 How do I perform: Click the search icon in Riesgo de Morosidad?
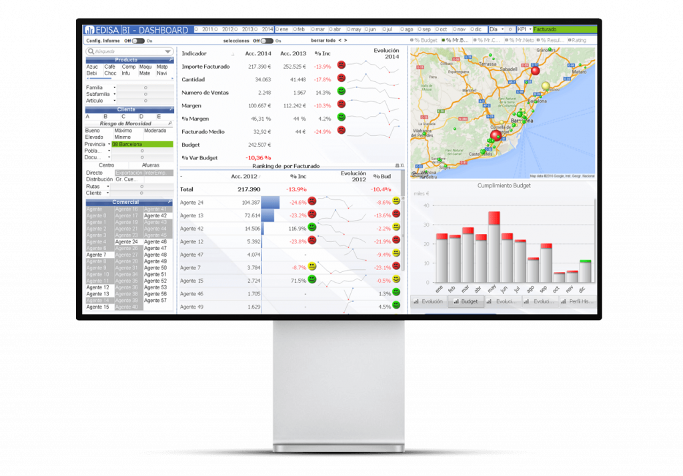click(x=171, y=123)
